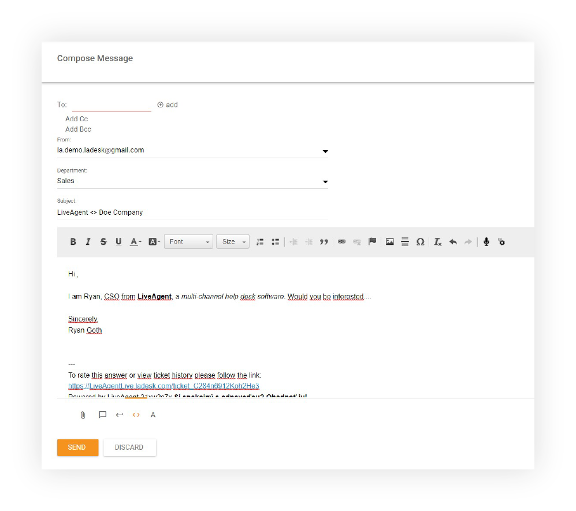Toggle italic formatting
Image resolution: width=576 pixels, height=511 pixels.
[88, 241]
